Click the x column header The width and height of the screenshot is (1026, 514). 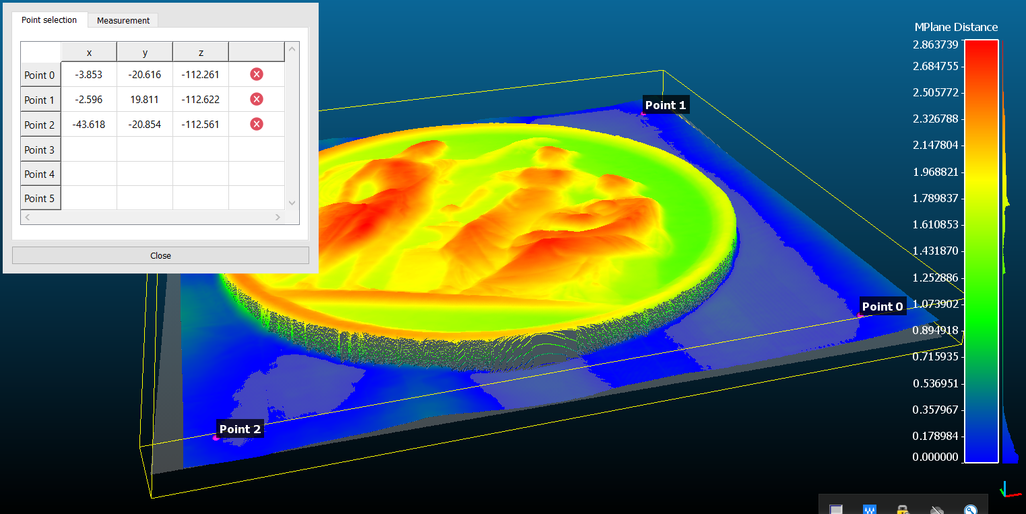coord(89,52)
